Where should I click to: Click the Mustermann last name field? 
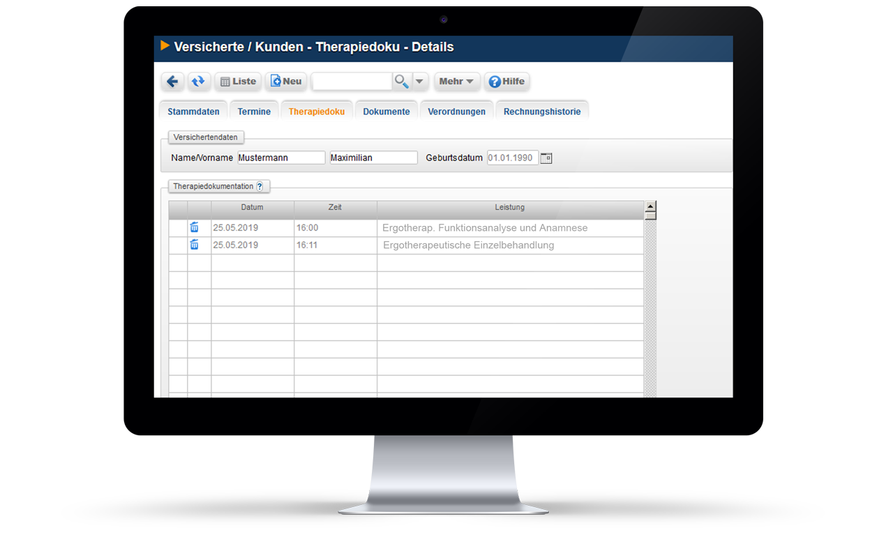pos(281,158)
